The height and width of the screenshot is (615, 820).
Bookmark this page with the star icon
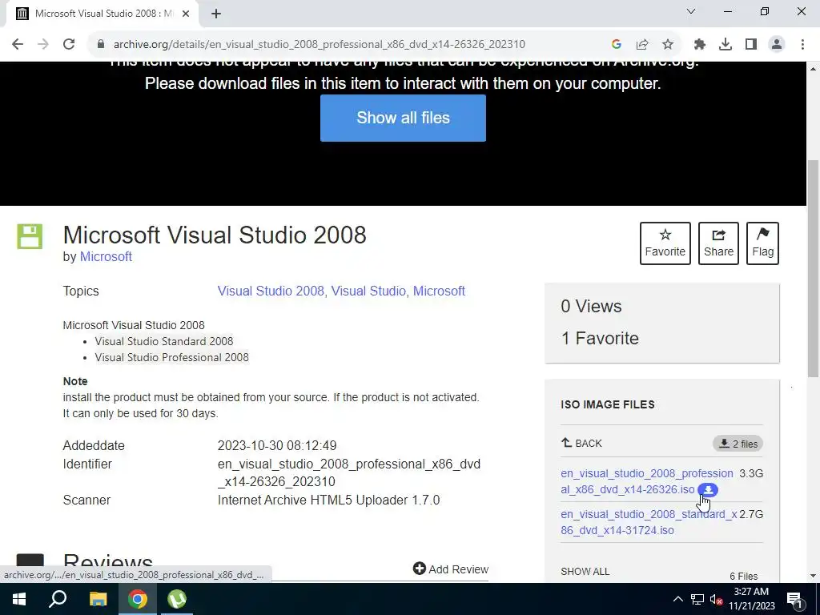point(668,44)
